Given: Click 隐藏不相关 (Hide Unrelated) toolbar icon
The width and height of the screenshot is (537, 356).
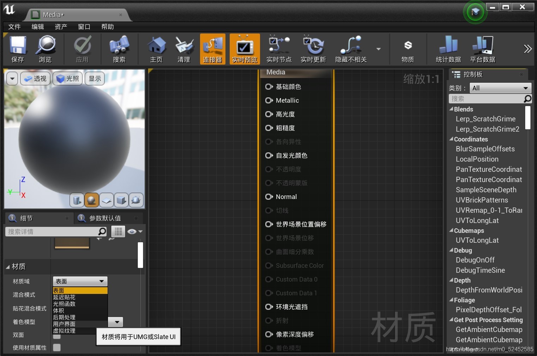Looking at the screenshot, I should pos(351,49).
